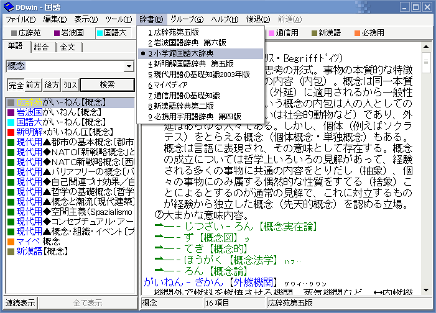
Task: Select result 現代用▲哲学の基礎概念
Action: pyautogui.click(x=70, y=192)
